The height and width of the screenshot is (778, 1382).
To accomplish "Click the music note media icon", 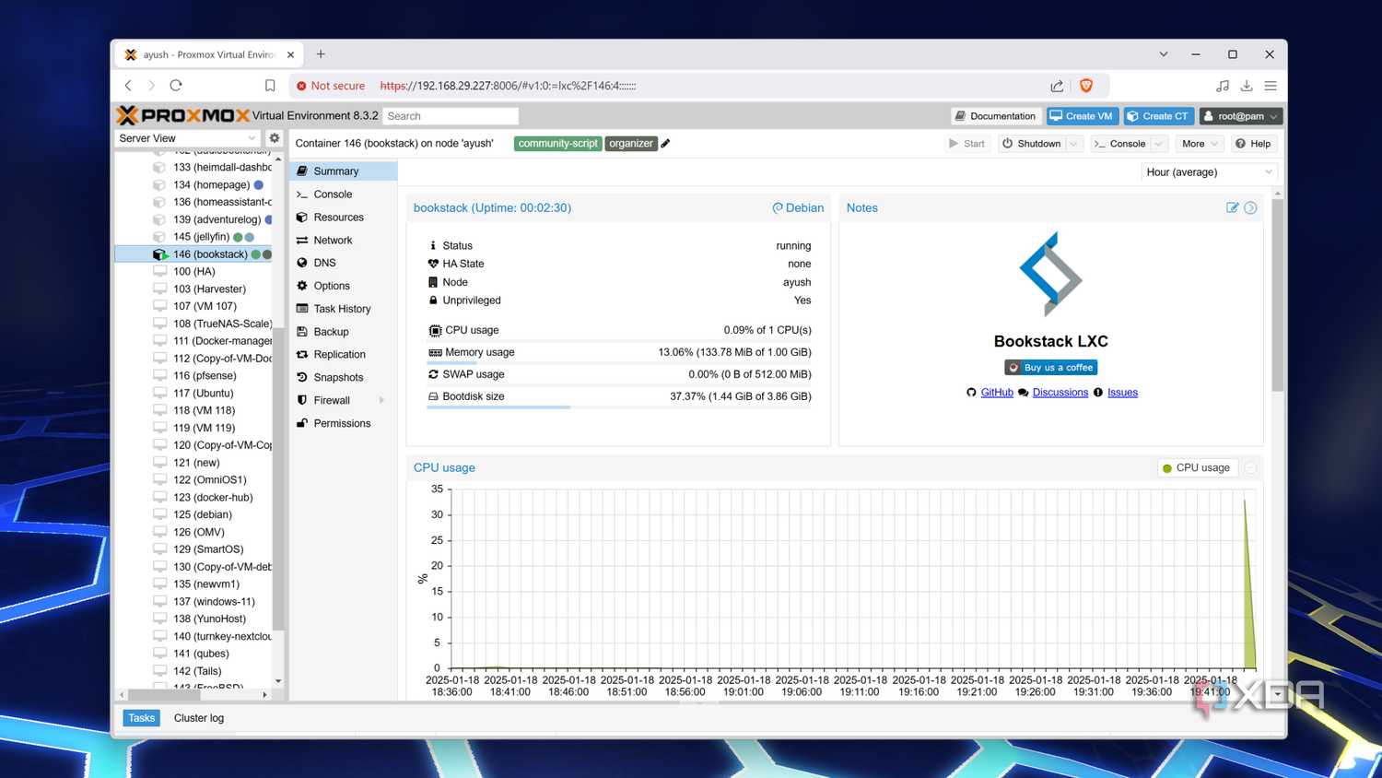I will click(1223, 86).
